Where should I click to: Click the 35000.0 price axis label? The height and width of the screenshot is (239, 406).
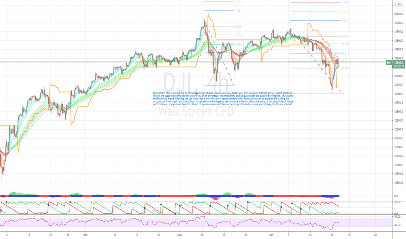[399, 23]
